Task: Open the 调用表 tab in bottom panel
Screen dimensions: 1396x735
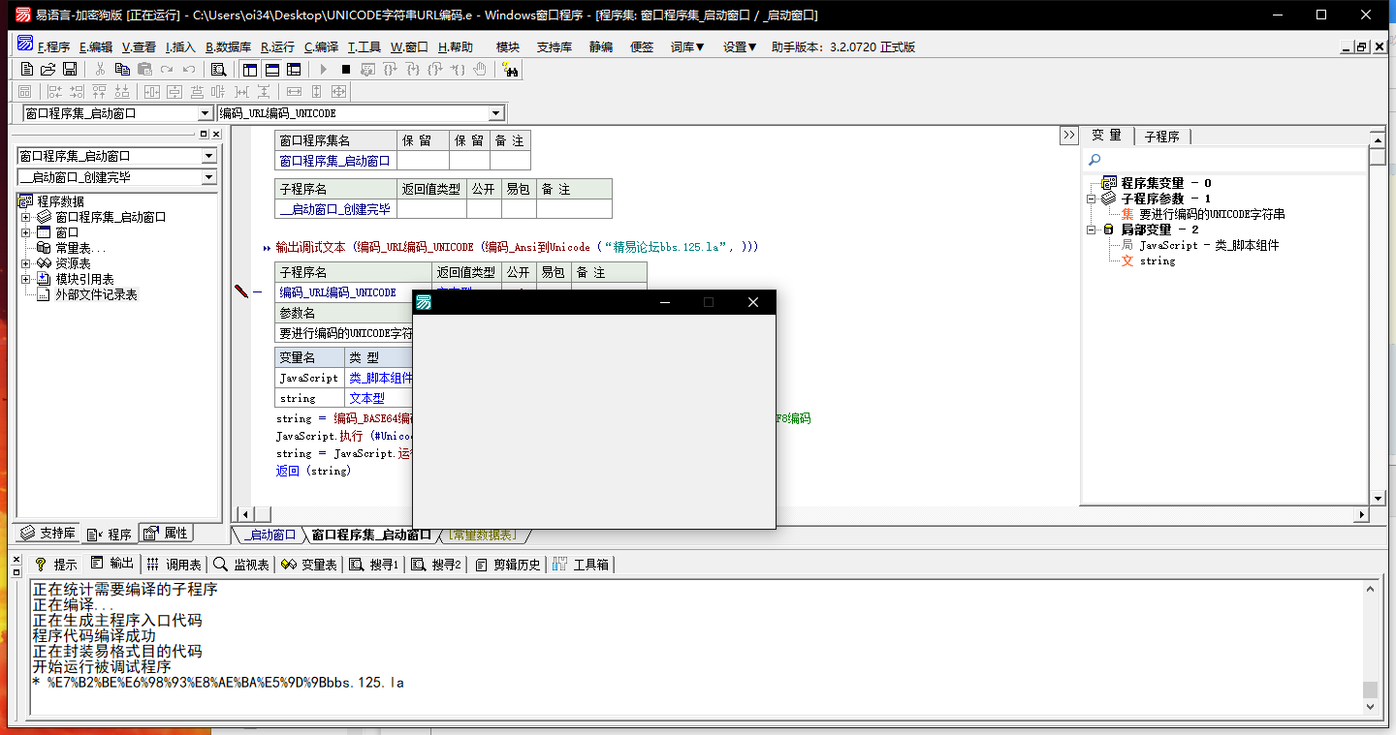Action: coord(174,565)
